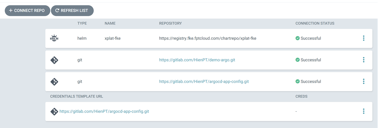
Task: Open three-dot menu for demo-argo repository
Action: click(x=363, y=60)
